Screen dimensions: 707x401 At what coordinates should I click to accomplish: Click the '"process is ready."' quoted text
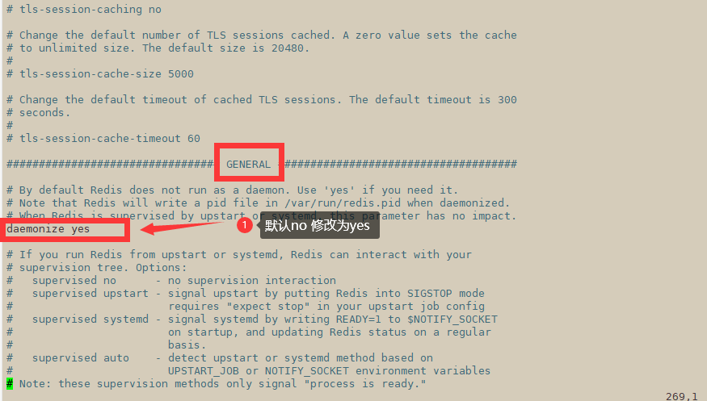364,384
